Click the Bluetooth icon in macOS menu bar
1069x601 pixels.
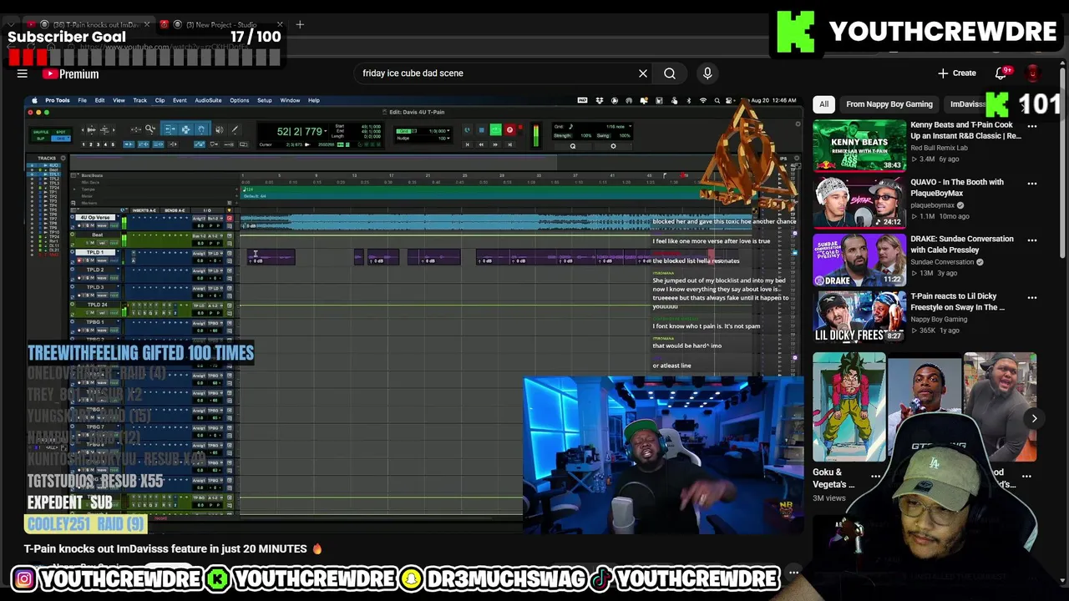(688, 100)
